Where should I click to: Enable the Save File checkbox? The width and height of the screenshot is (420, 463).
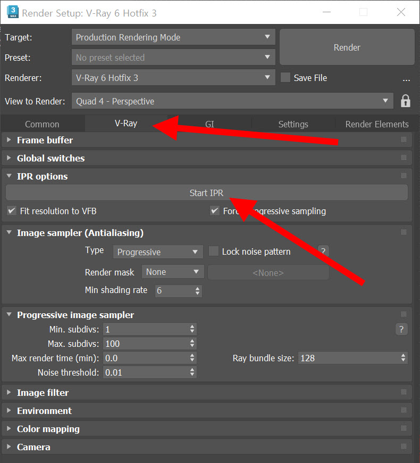[285, 78]
